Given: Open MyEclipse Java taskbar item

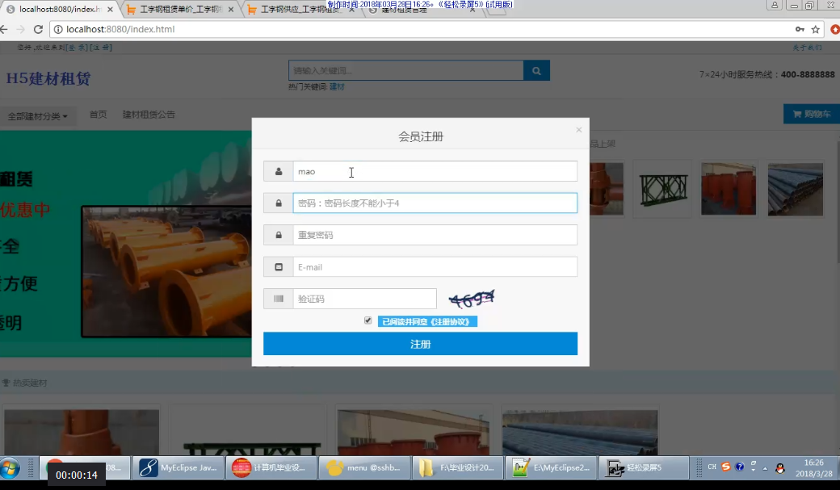Looking at the screenshot, I should coord(178,468).
